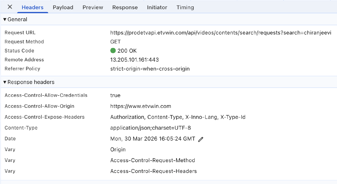This screenshot has height=184, width=337.
Task: Switch to the Headers tab
Action: (32, 7)
